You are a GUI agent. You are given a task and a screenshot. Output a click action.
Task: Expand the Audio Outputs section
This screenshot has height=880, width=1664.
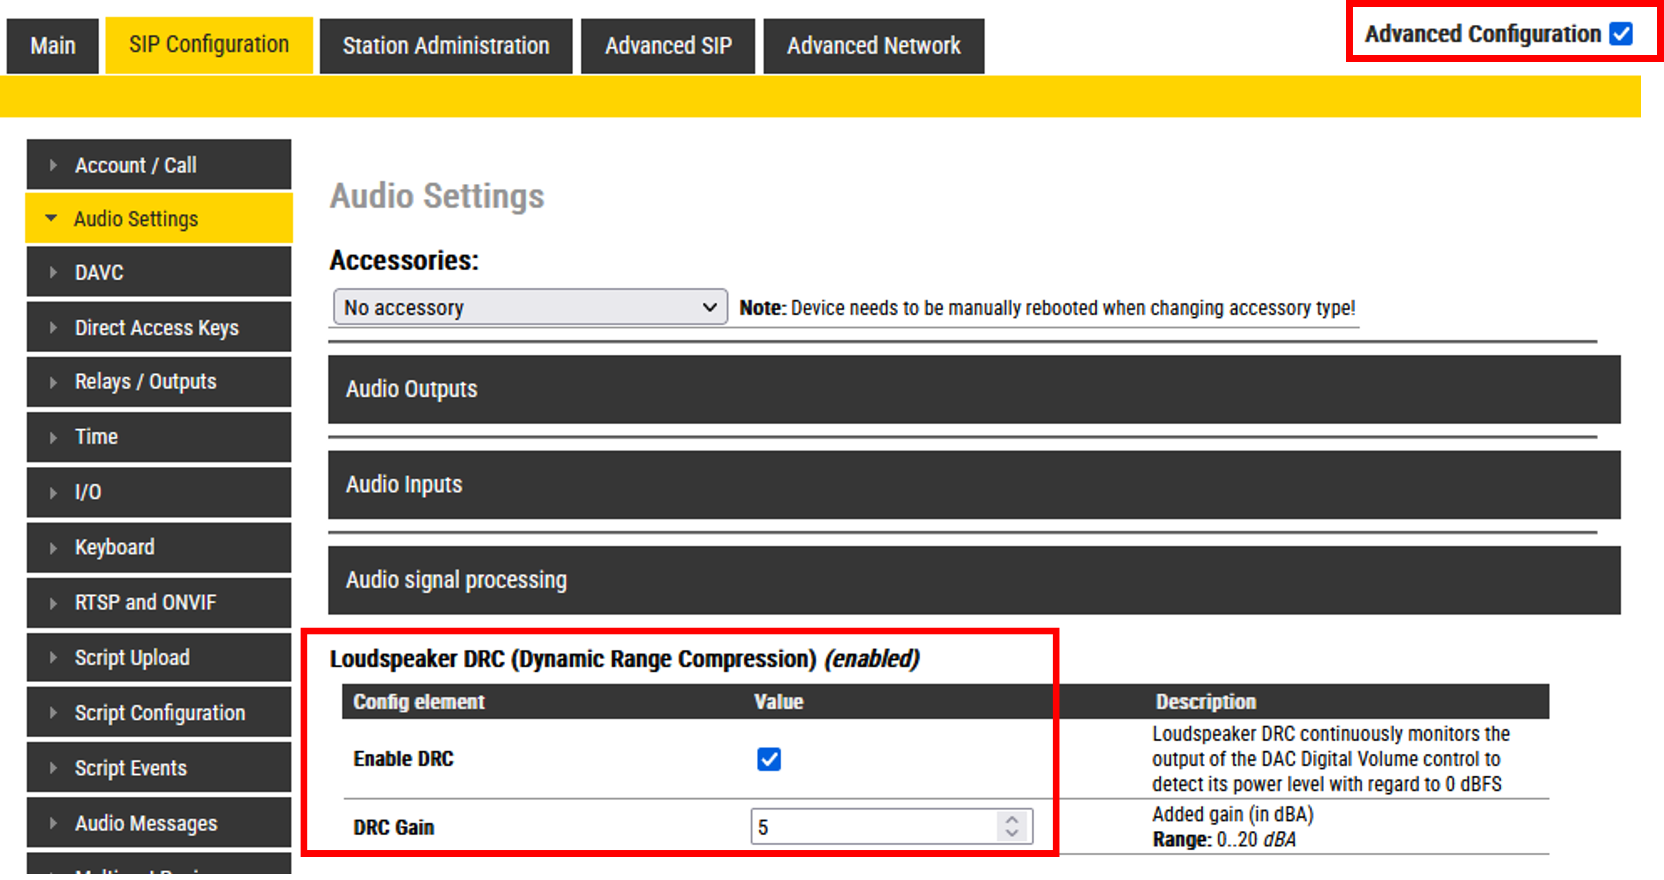pyautogui.click(x=973, y=389)
